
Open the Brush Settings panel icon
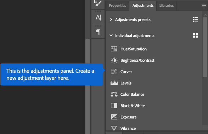point(98,4)
